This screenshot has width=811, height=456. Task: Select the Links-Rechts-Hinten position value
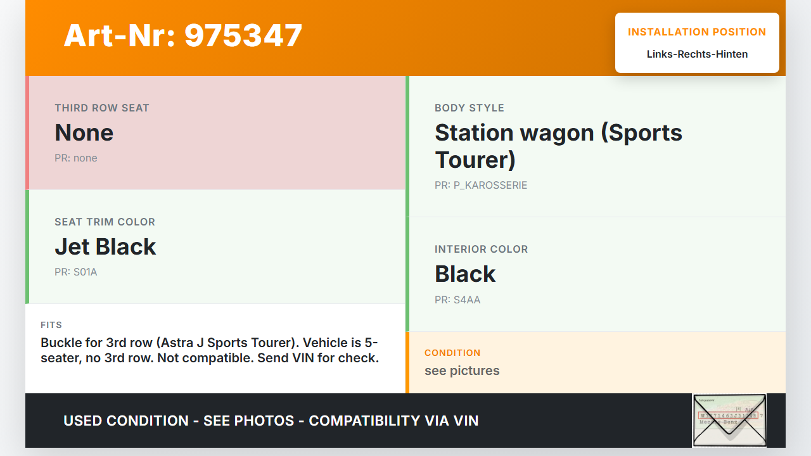click(x=697, y=54)
